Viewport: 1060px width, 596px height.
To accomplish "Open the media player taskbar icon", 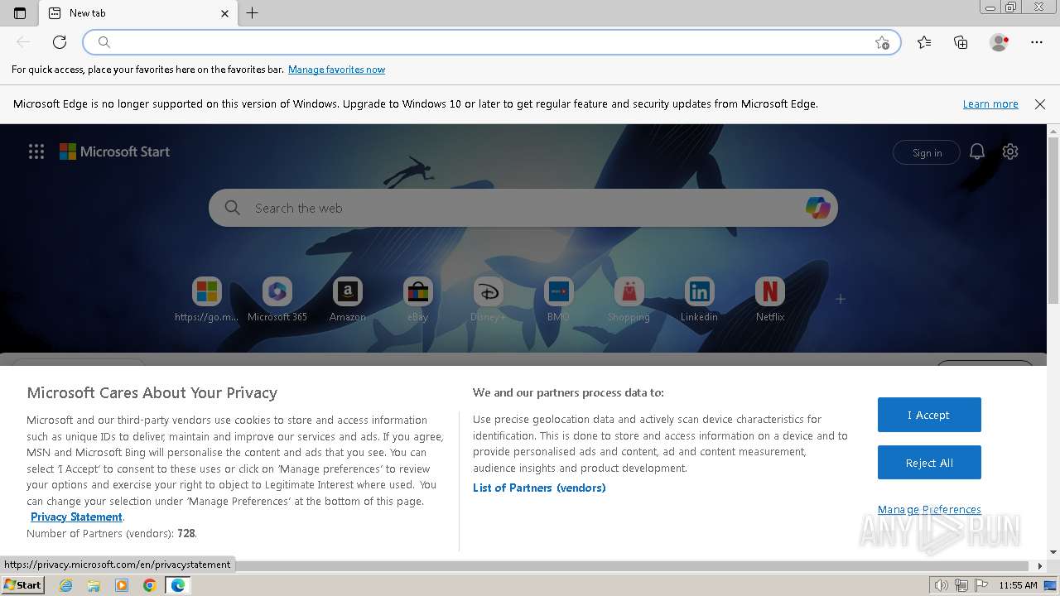I will 122,585.
